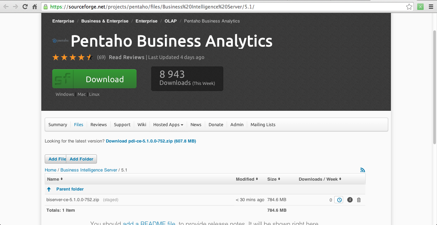Screen dimensions: 437x225
Task: Reload the page with the refresh icon
Action: click(x=25, y=6)
